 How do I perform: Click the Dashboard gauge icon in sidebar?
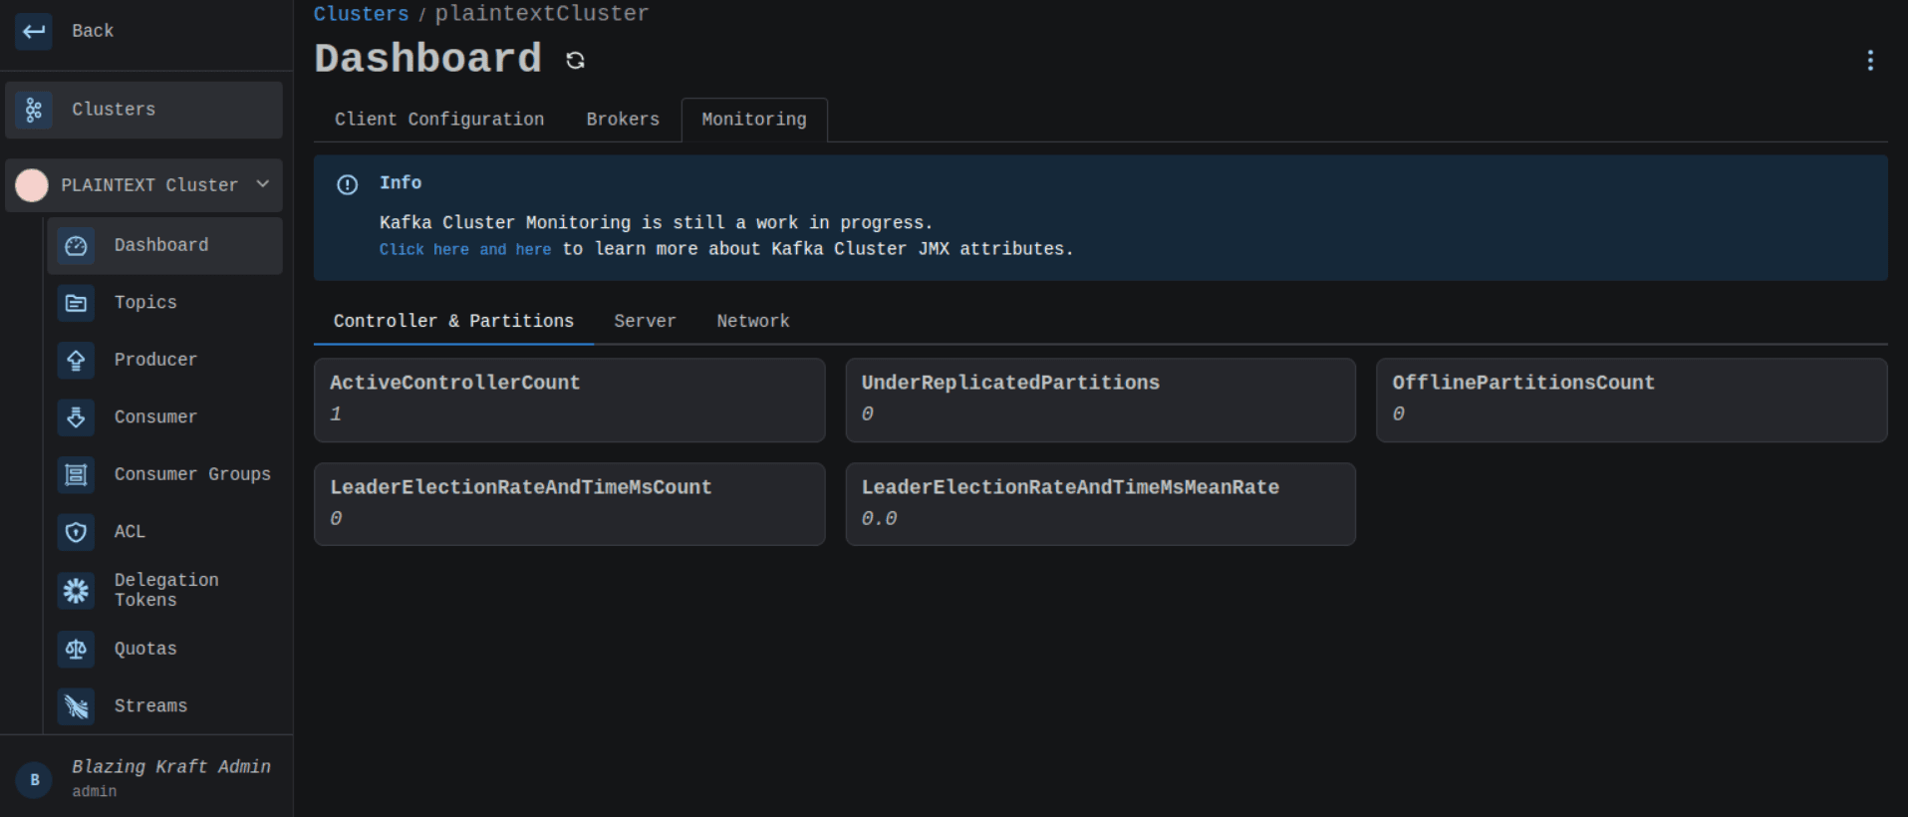pyautogui.click(x=76, y=246)
